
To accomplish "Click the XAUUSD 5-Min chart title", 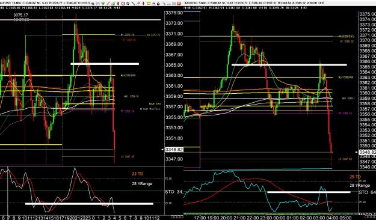I will click(195, 4).
